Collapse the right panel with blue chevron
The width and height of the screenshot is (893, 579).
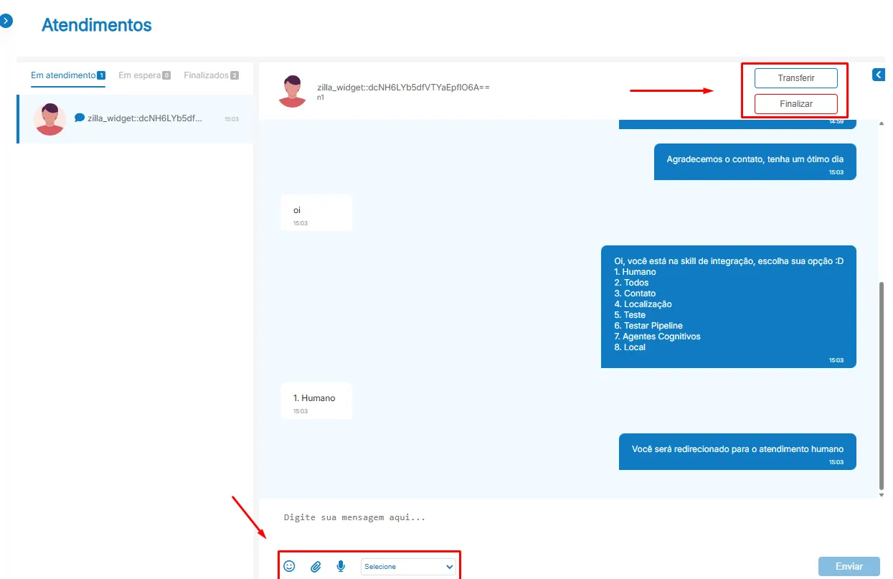click(x=879, y=74)
